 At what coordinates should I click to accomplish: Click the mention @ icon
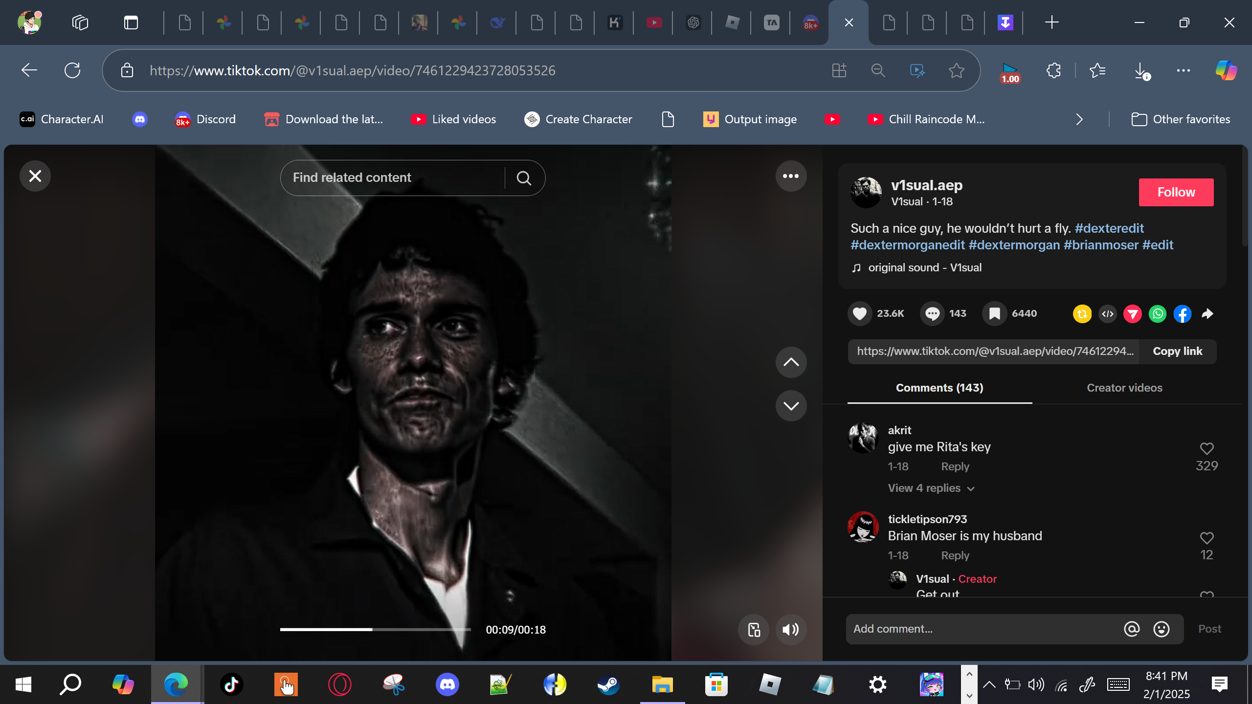point(1131,629)
